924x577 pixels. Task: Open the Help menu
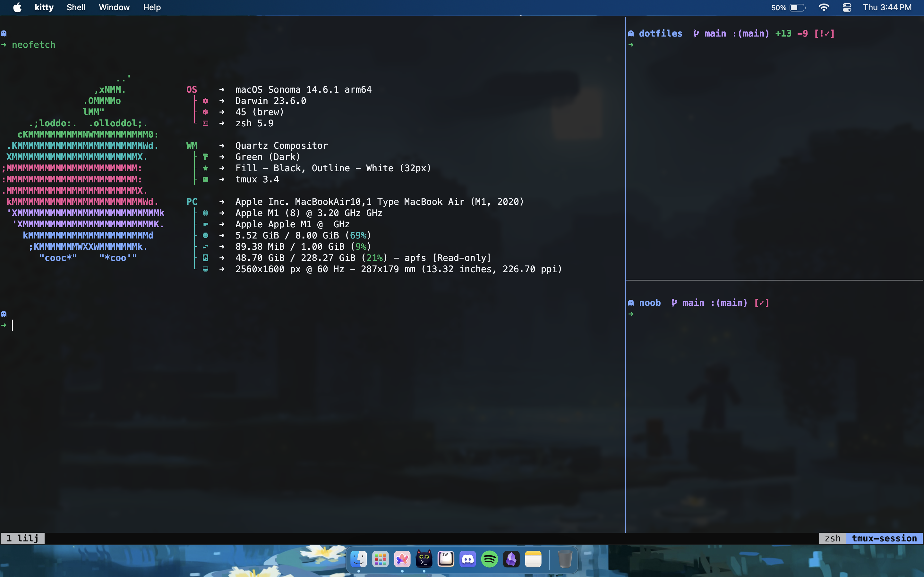(x=151, y=8)
